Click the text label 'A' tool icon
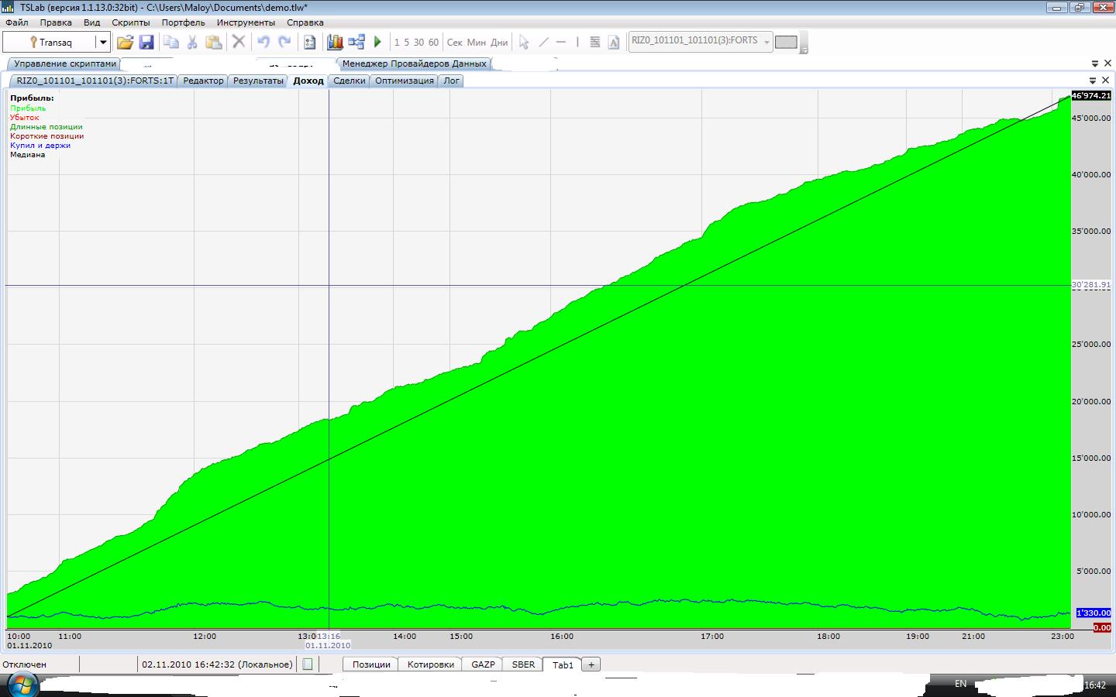 (614, 43)
